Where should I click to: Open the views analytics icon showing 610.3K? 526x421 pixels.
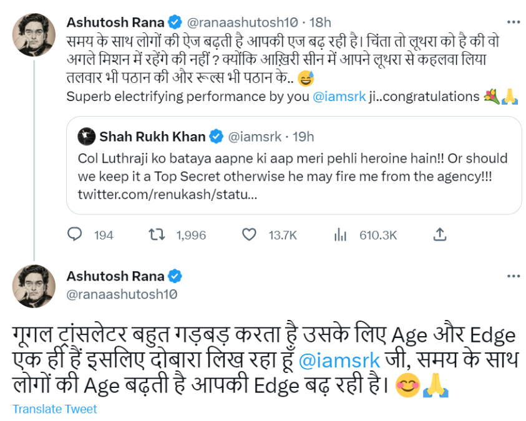coord(340,235)
